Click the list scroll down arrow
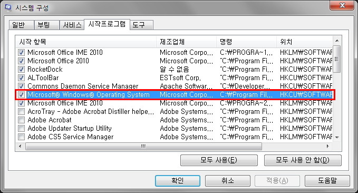The height and width of the screenshot is (193, 358). click(x=337, y=138)
